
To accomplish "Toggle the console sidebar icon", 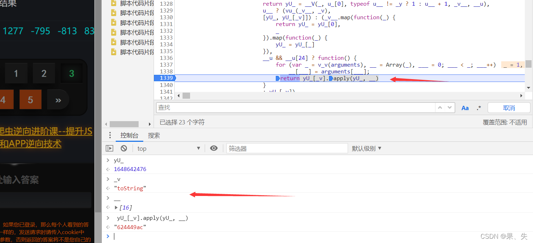I will point(109,148).
